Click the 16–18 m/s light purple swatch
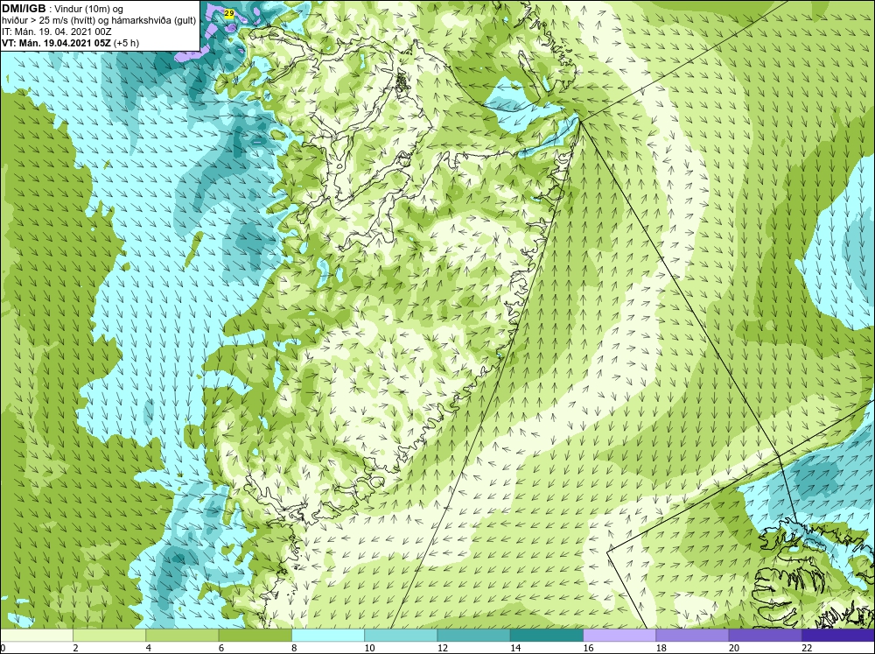This screenshot has width=875, height=654. coord(619,635)
